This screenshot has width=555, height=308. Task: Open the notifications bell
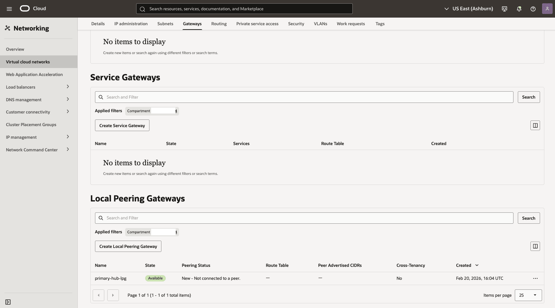519,9
